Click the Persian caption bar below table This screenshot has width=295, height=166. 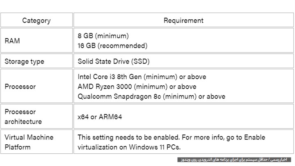click(234, 159)
